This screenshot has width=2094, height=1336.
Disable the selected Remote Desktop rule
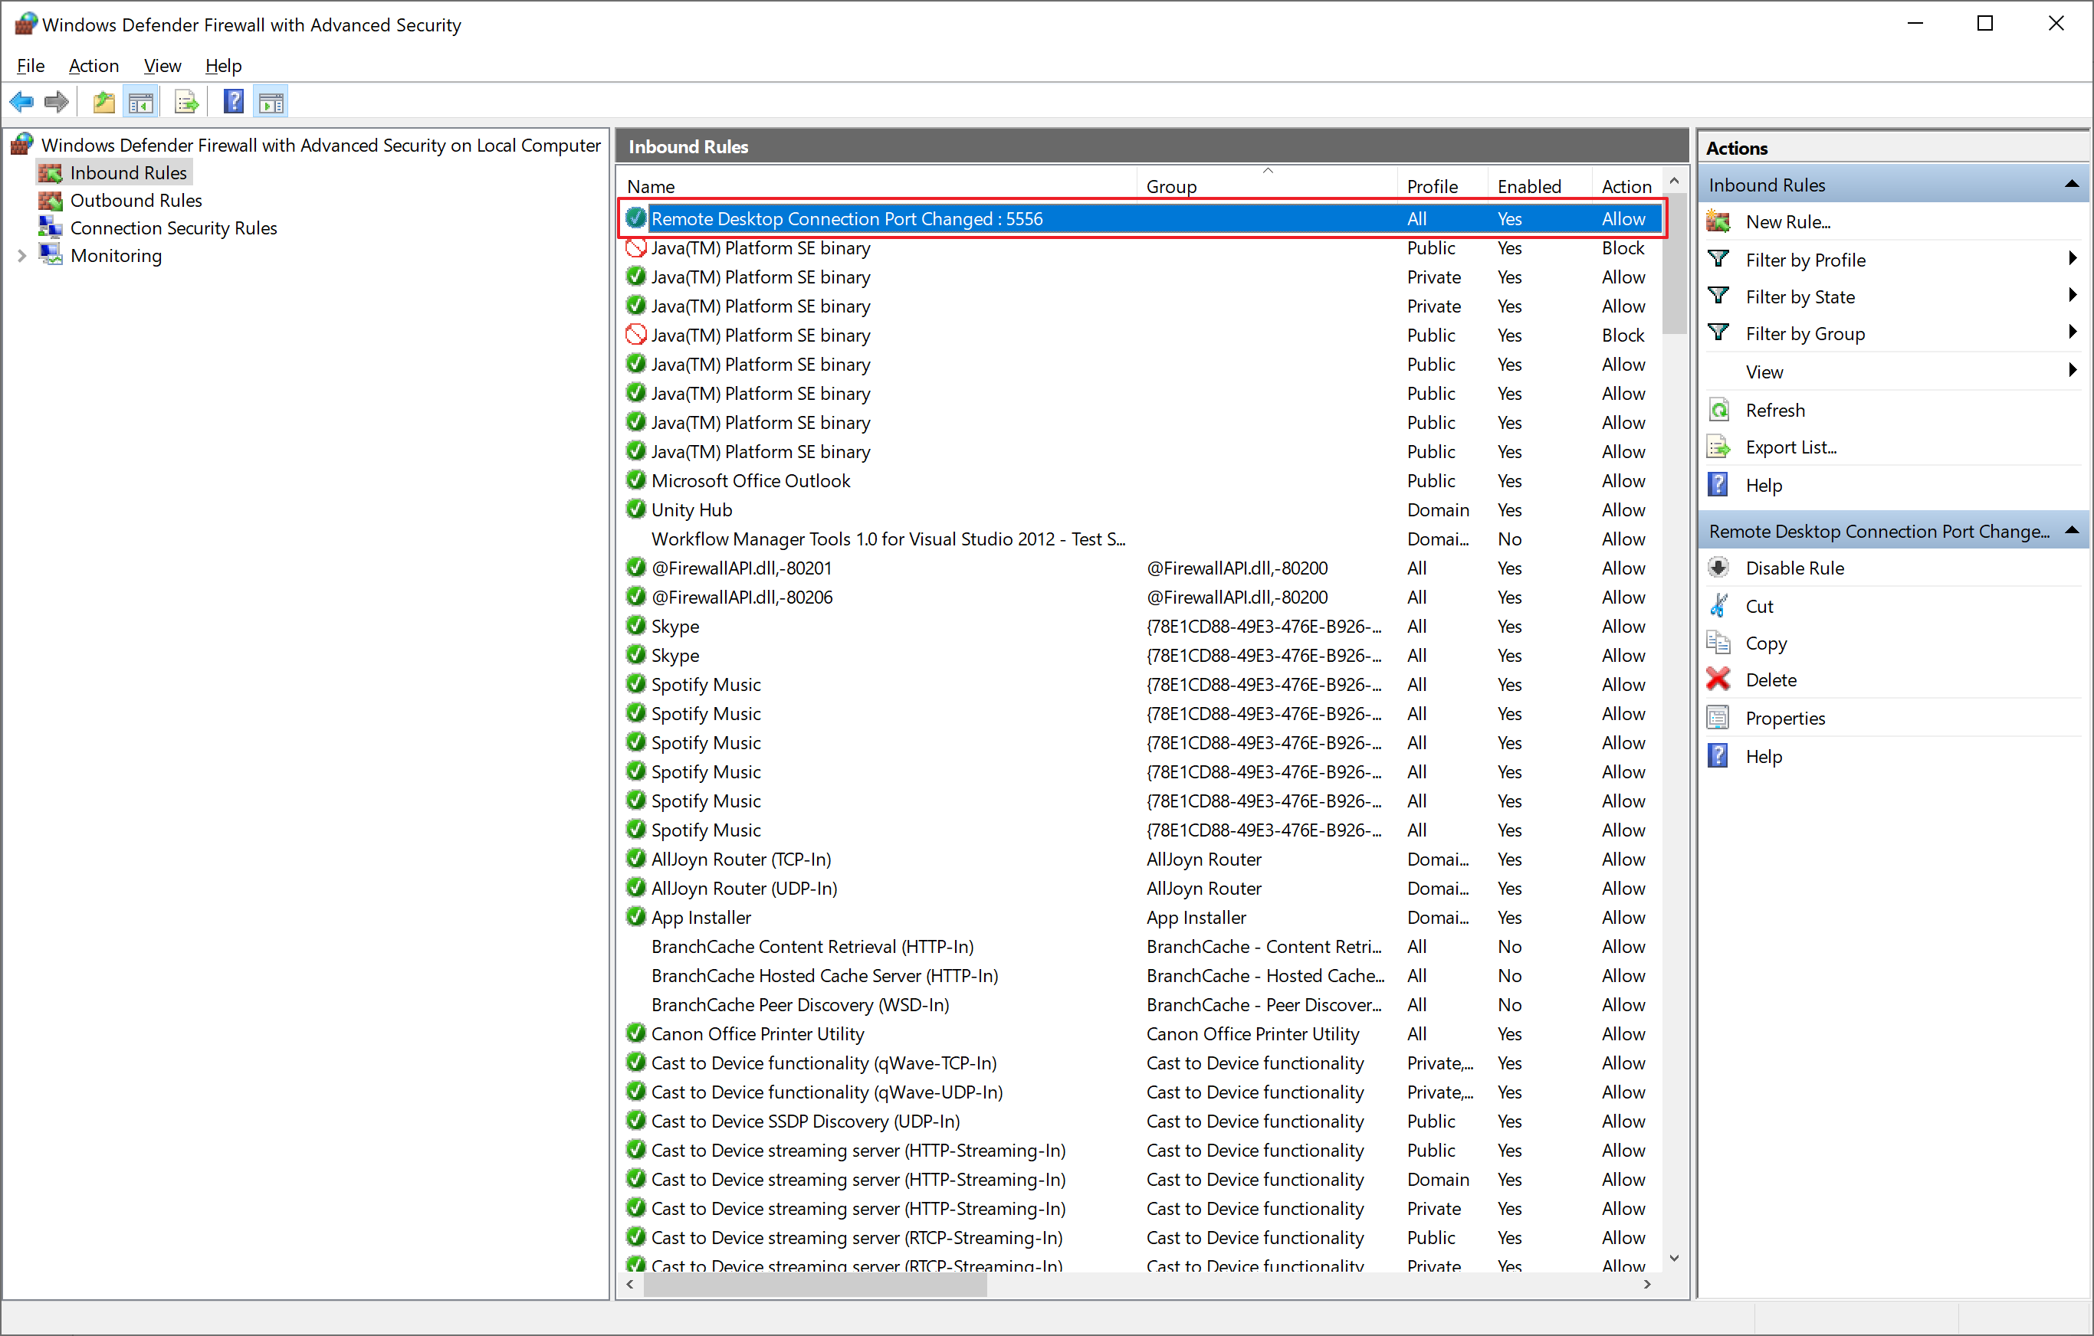pyautogui.click(x=1794, y=568)
